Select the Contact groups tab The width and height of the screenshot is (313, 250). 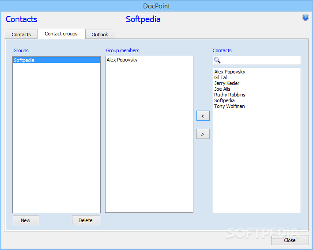pos(61,34)
